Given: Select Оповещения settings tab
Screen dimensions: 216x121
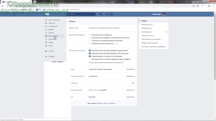Looking at the screenshot, I should click(146, 32).
